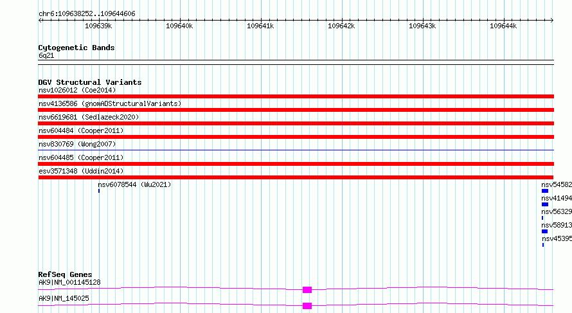Open the nsv604484 (Cooper2011) label
572x313 pixels.
click(x=81, y=130)
